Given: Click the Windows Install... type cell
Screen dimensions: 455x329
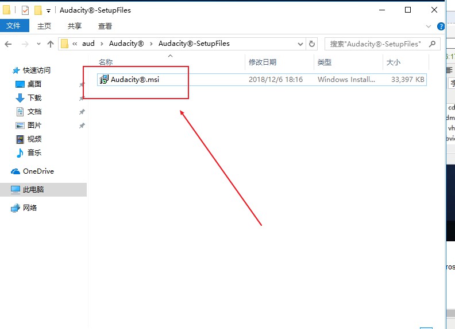Looking at the screenshot, I should (346, 80).
